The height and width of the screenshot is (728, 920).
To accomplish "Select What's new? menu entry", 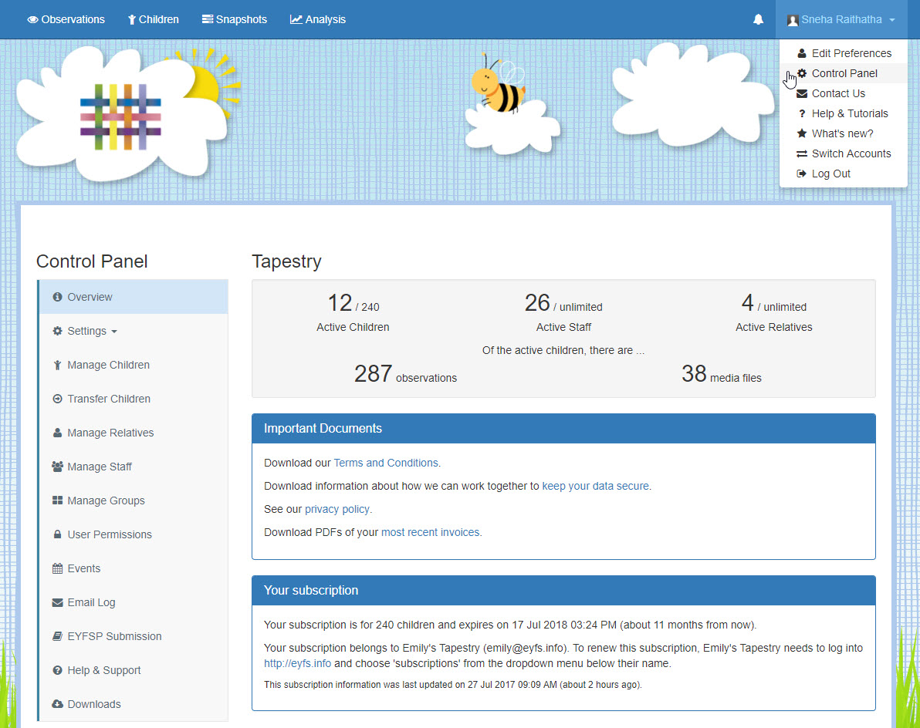I will 844,133.
